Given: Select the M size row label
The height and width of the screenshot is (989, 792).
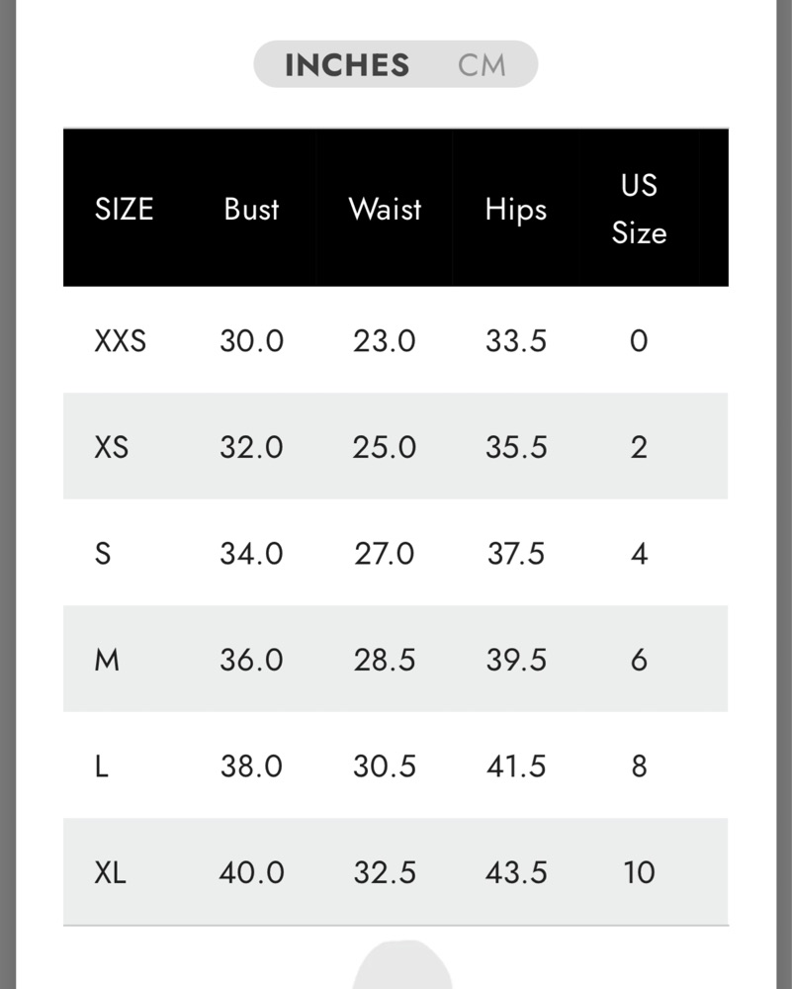Looking at the screenshot, I should (107, 660).
